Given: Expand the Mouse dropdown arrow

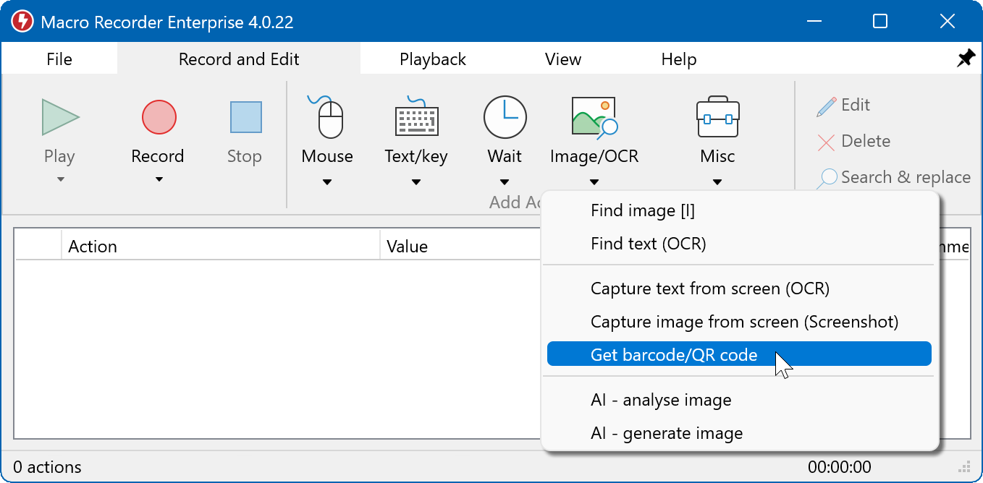Looking at the screenshot, I should click(x=327, y=182).
